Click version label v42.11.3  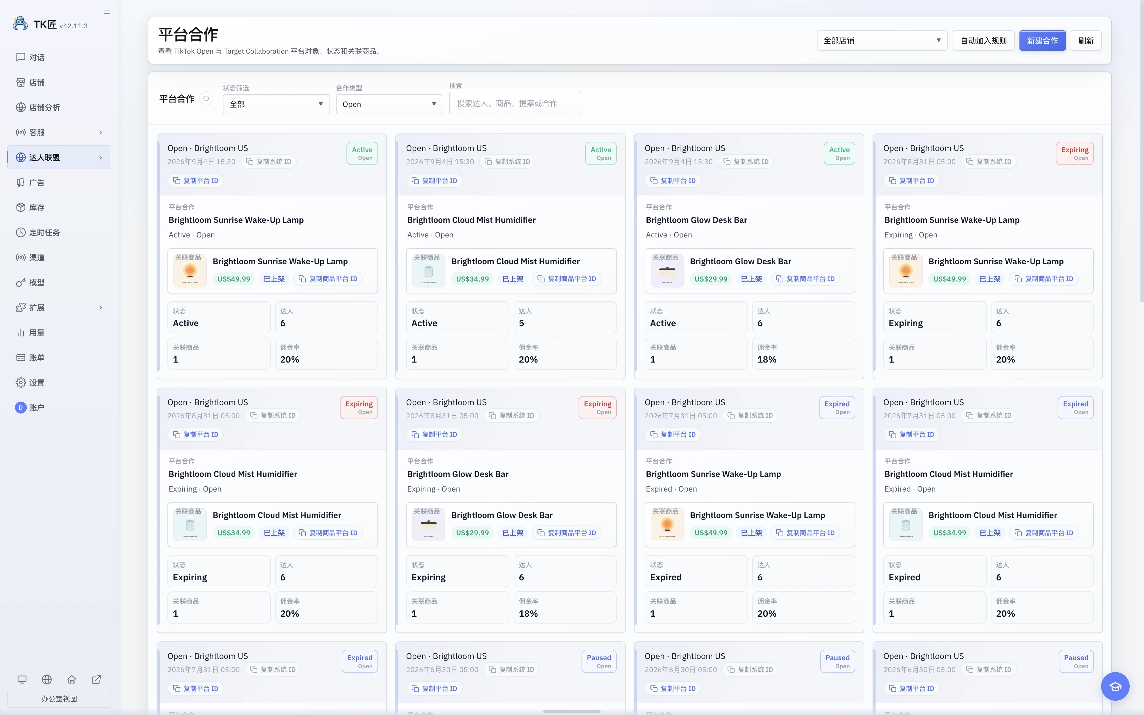73,26
